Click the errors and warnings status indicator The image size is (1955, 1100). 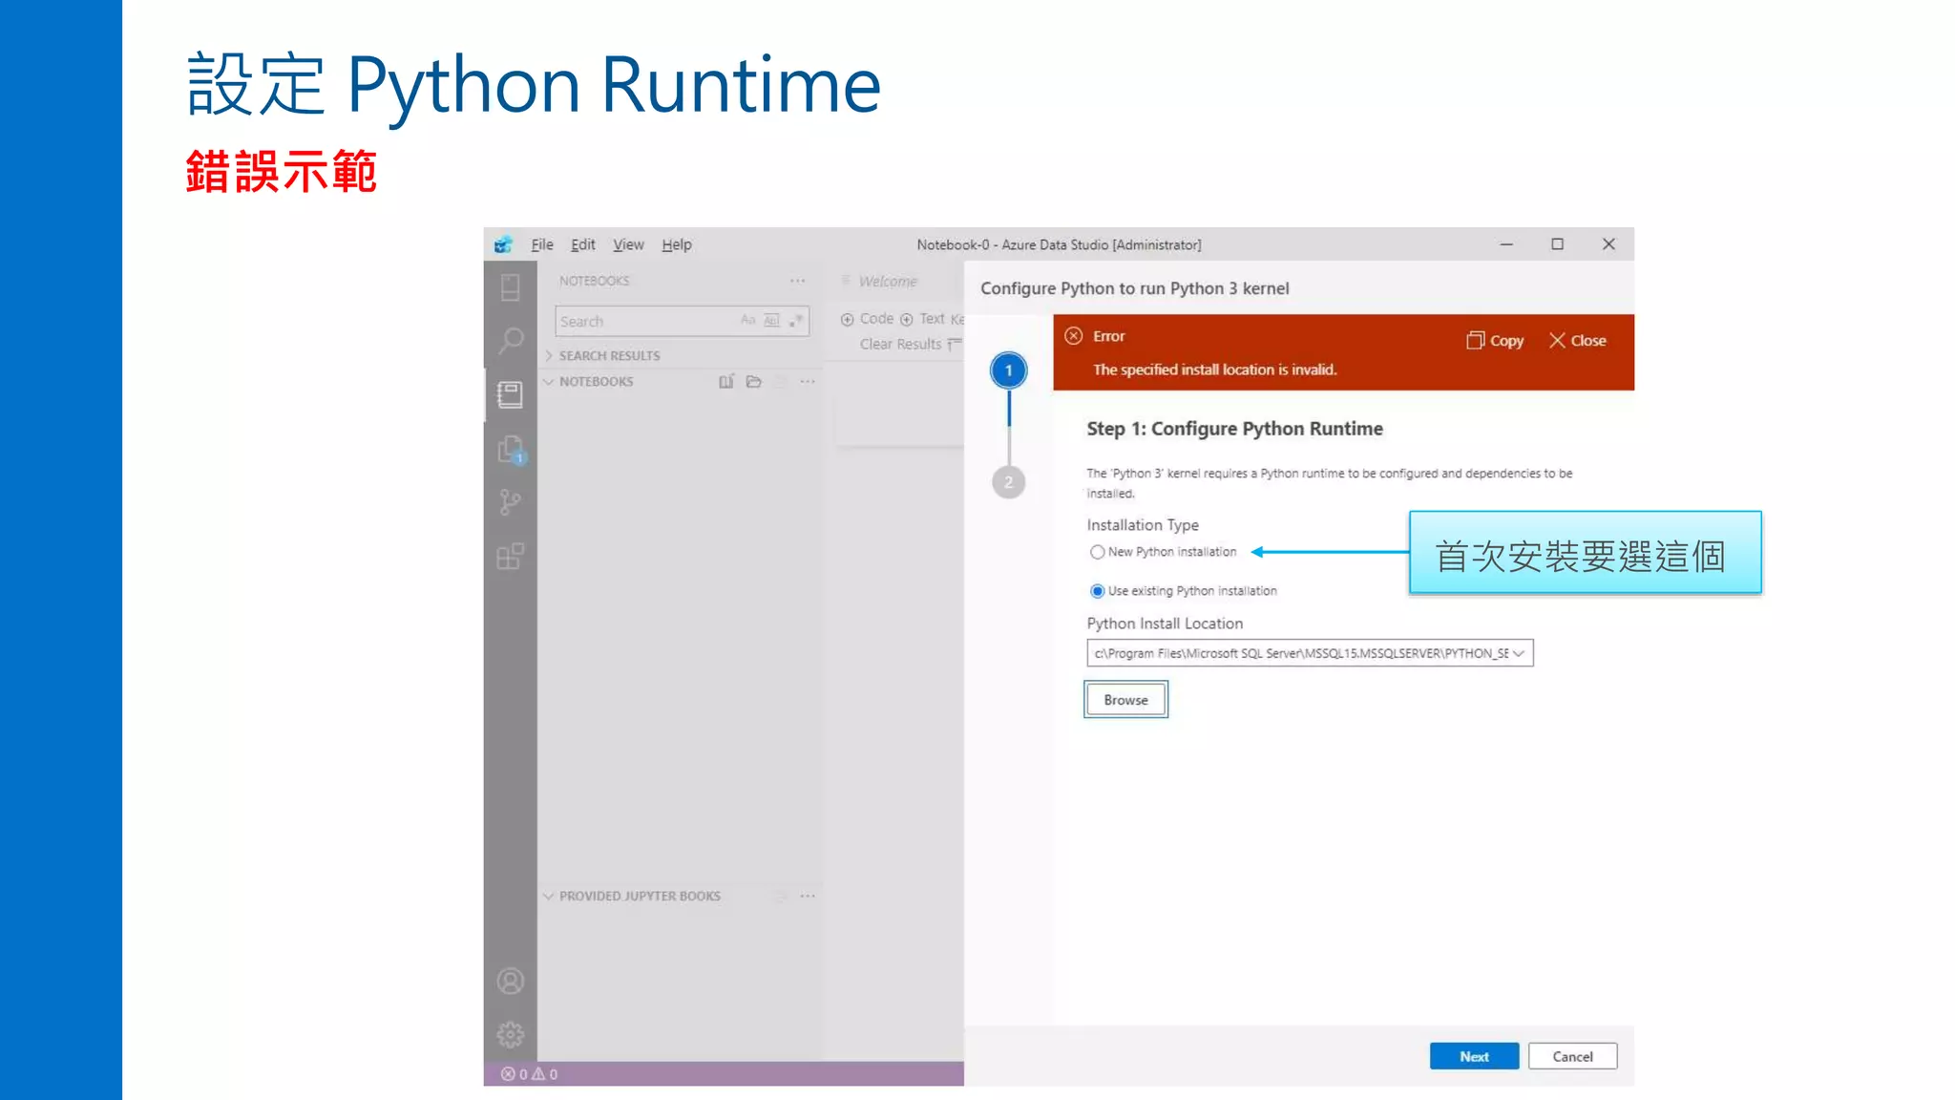[530, 1074]
